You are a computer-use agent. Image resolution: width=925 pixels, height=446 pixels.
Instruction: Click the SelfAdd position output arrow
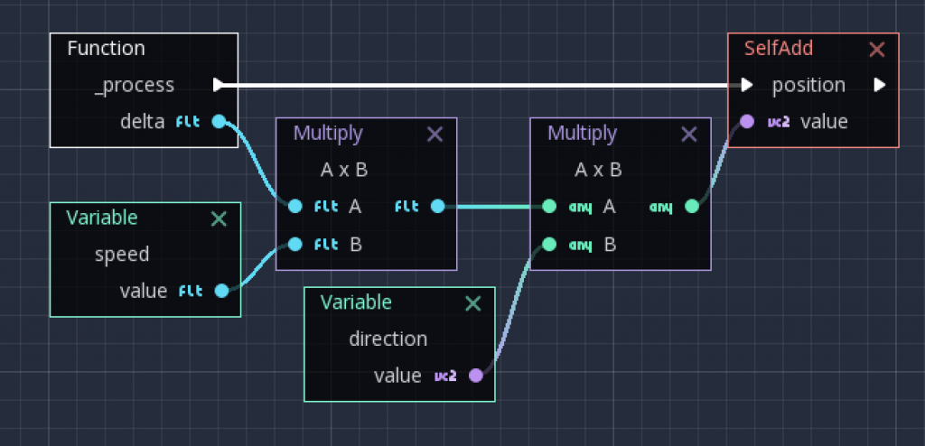[879, 85]
